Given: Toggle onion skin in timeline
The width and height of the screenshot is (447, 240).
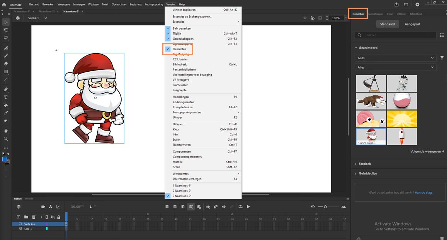Looking at the screenshot, I should pyautogui.click(x=208, y=207).
